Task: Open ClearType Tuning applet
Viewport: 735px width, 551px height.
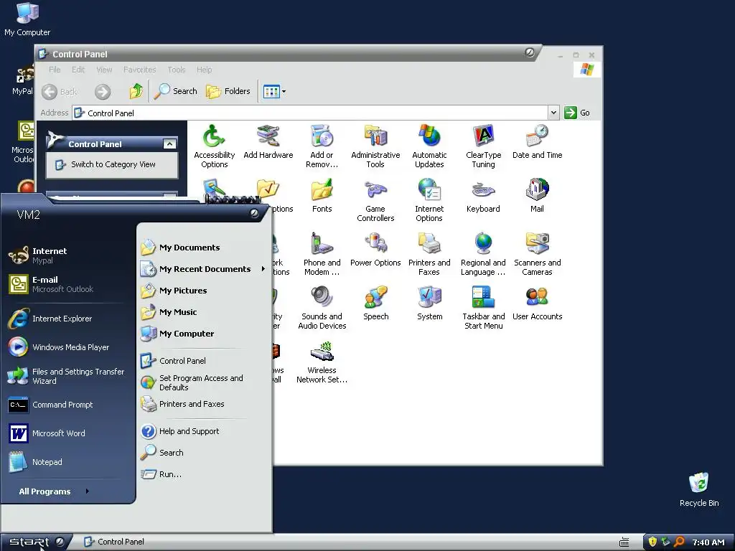Action: (x=483, y=146)
